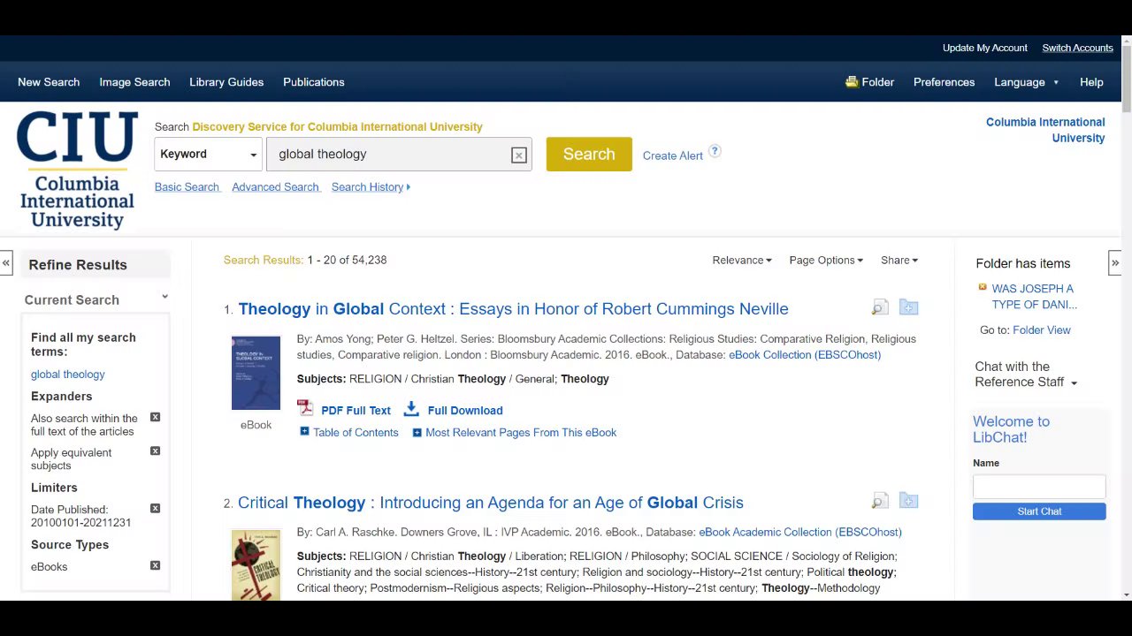The width and height of the screenshot is (1132, 636).
Task: Click the folder item icon beside WAS JOSEPH A
Action: coord(983,287)
